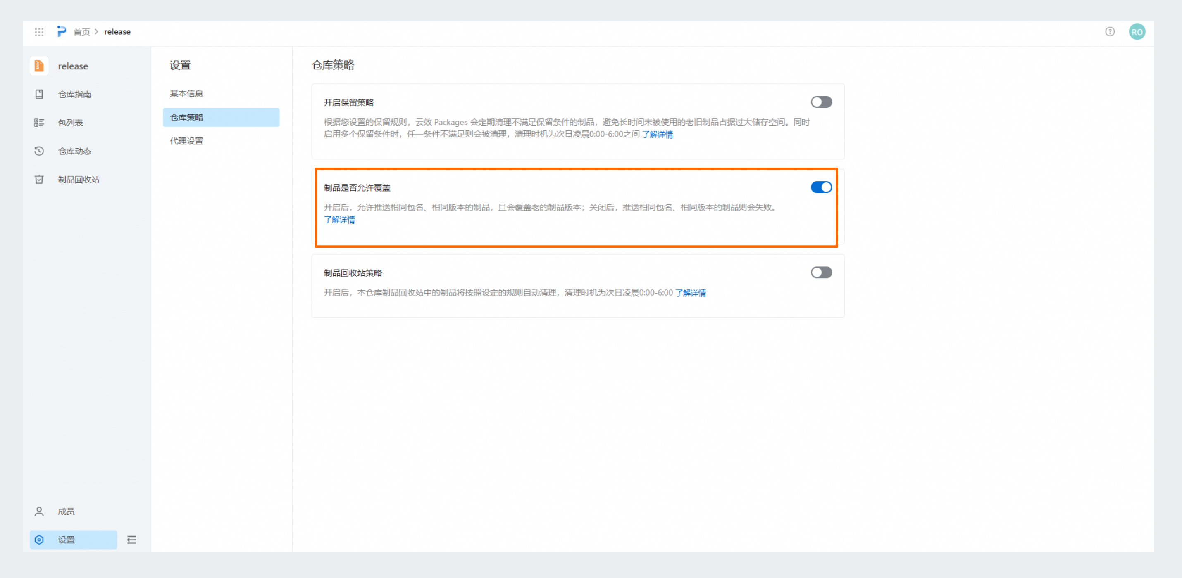Click the 设置 gear icon in sidebar
1182x578 pixels.
(x=39, y=540)
